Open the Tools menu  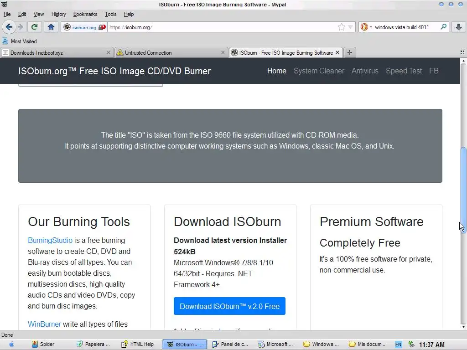click(x=110, y=14)
